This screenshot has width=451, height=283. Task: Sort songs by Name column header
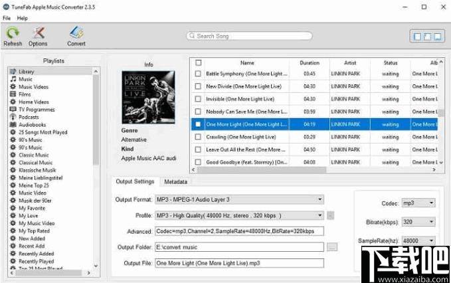point(247,62)
